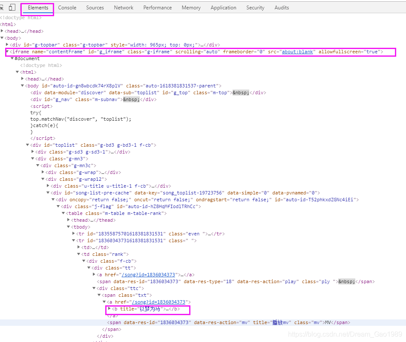Collapse the g-mn3c div node
The height and width of the screenshot is (342, 406).
(x=38, y=165)
